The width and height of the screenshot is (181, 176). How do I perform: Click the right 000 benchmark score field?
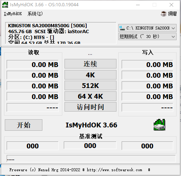tap(147, 146)
